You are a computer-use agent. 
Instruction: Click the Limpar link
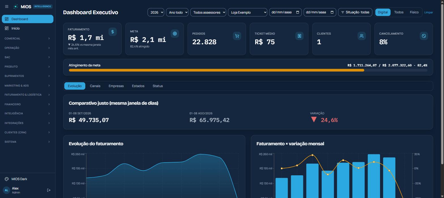click(428, 12)
